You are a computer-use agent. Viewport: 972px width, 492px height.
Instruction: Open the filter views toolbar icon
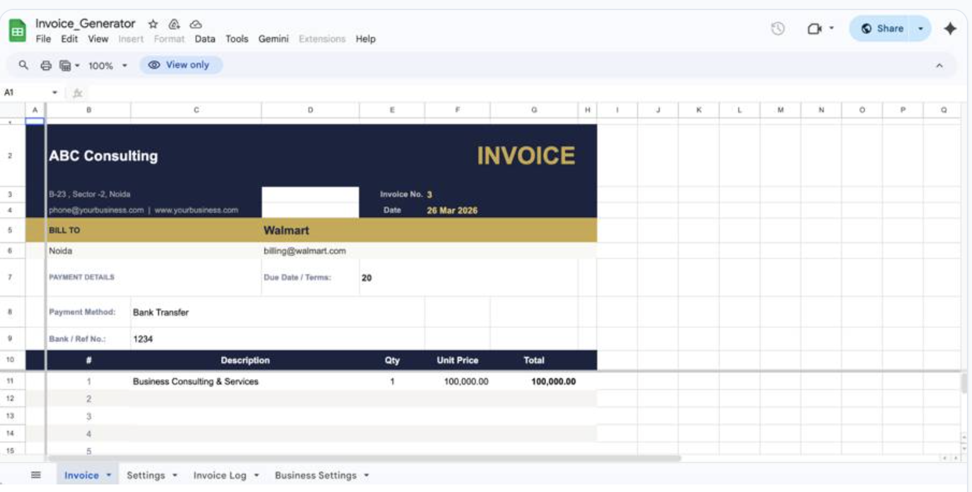click(65, 65)
